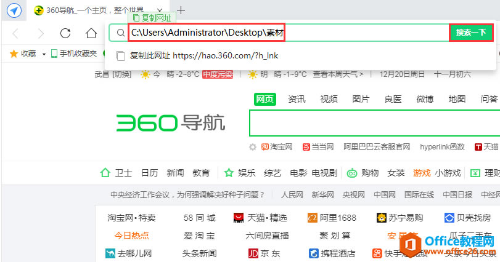Select the 网页 search tab
This screenshot has height=262, width=500.
pyautogui.click(x=265, y=99)
